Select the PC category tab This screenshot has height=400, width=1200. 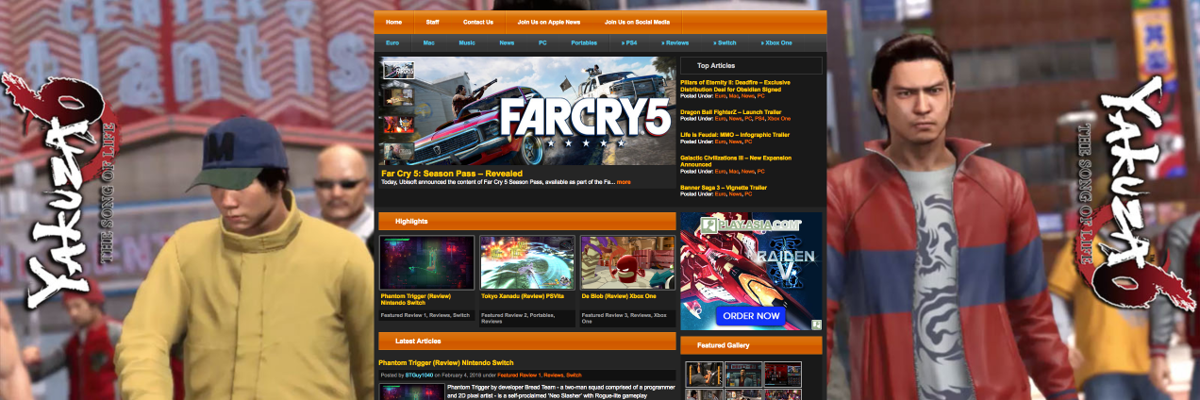pyautogui.click(x=542, y=43)
